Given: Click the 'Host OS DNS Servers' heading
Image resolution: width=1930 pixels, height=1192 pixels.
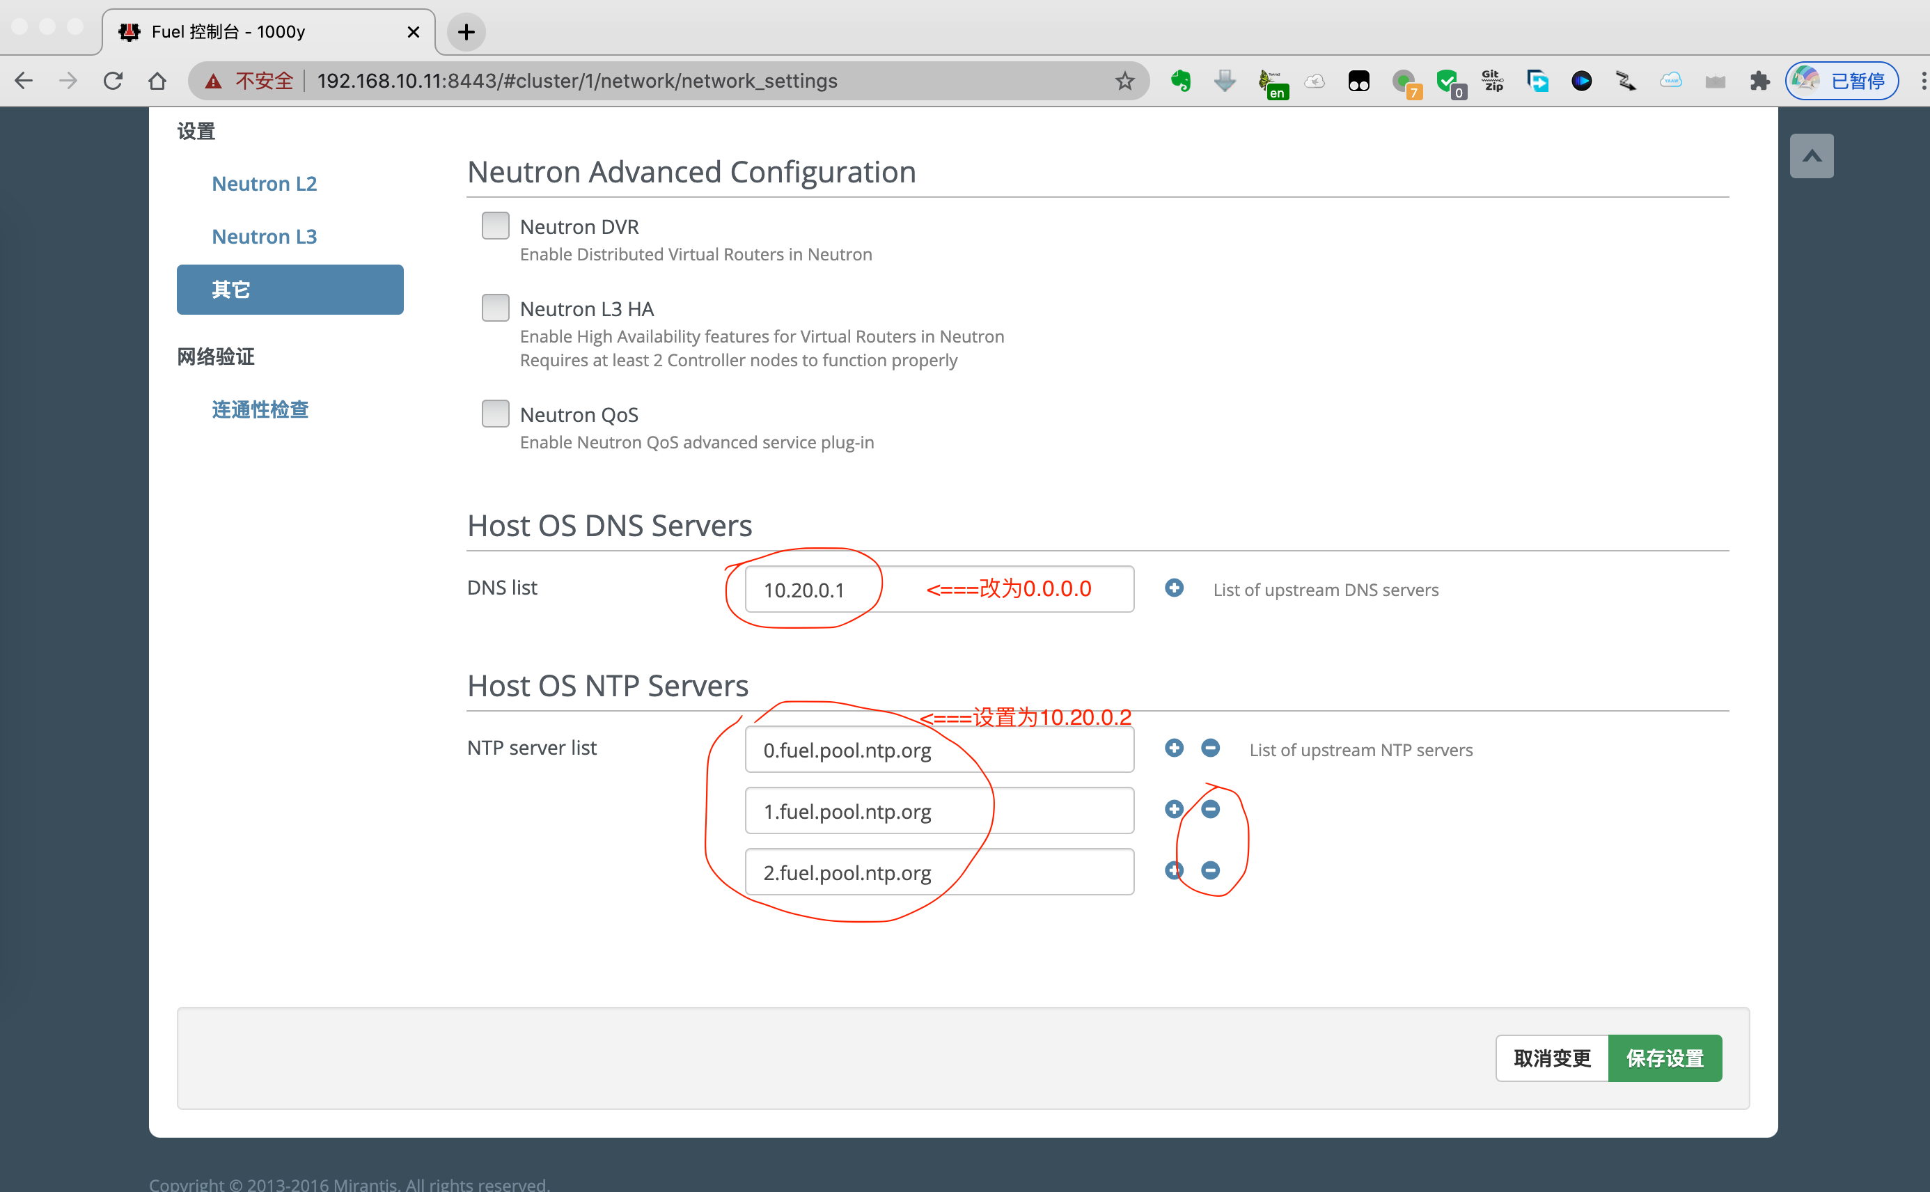Looking at the screenshot, I should [609, 526].
